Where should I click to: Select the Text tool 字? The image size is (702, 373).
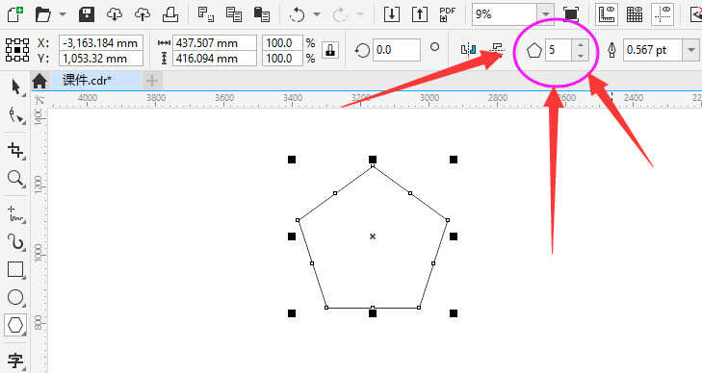[x=15, y=361]
